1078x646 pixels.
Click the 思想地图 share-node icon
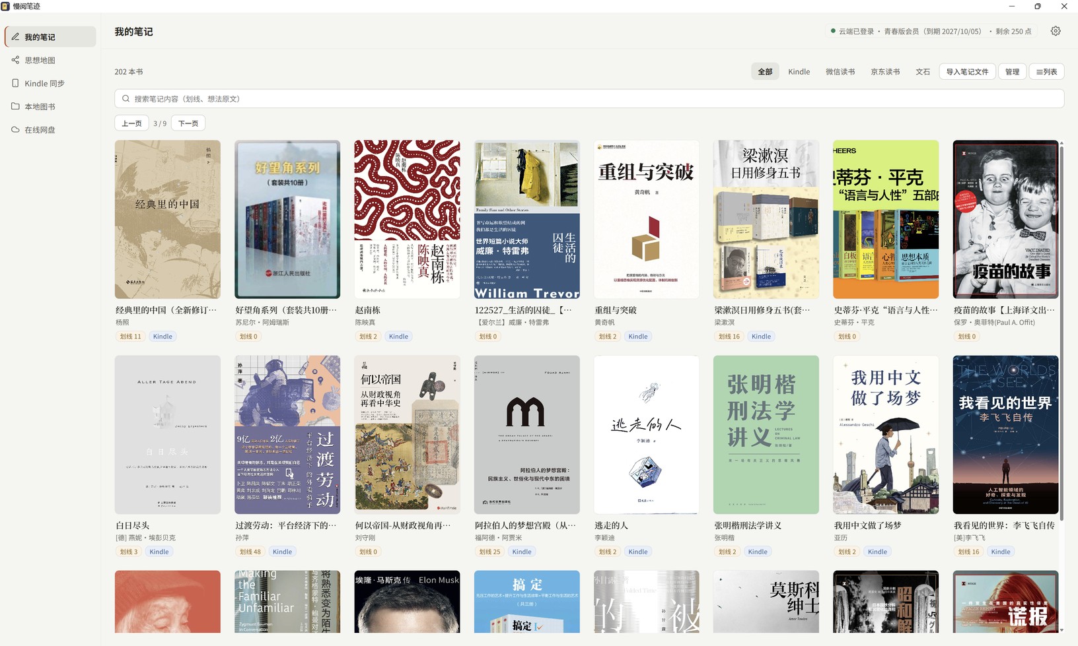tap(15, 60)
